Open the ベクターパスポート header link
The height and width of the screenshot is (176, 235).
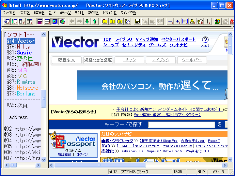[179, 39]
